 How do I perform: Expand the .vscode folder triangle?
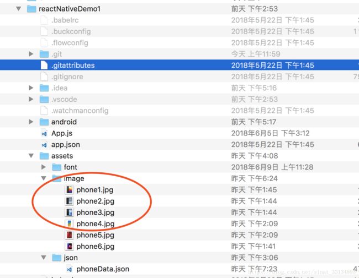[x=31, y=99]
